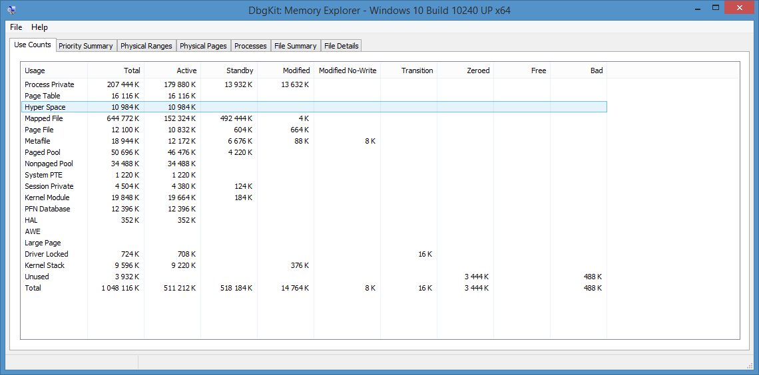Click Process Private total 207 444 K
The image size is (759, 375).
[123, 84]
